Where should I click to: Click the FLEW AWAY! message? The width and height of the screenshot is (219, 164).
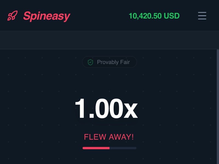point(109,137)
